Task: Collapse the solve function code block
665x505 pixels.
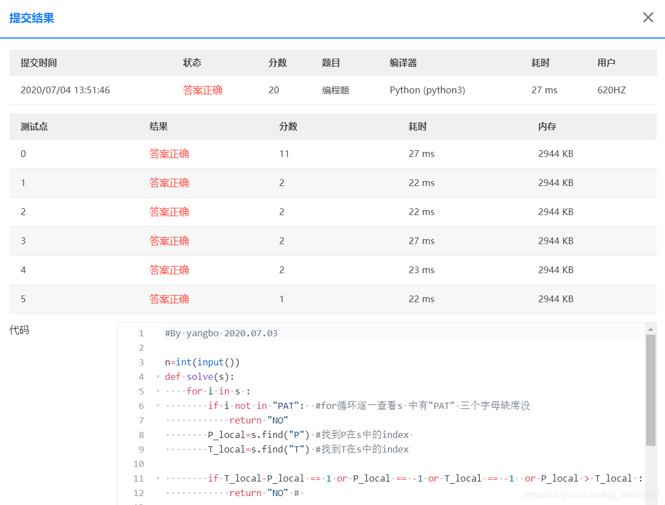Action: [x=157, y=377]
